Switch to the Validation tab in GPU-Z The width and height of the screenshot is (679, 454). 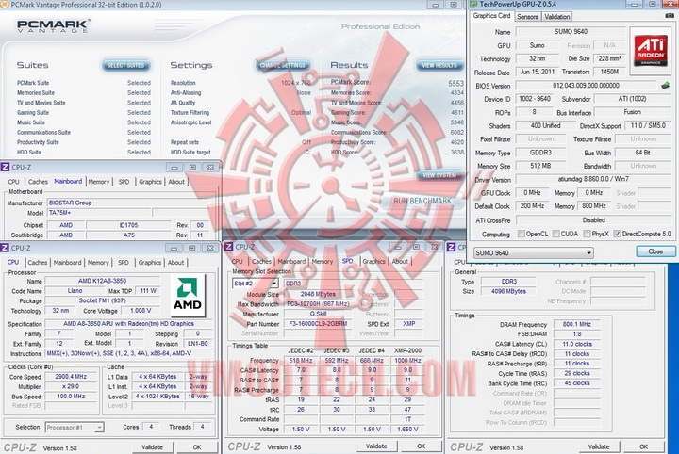(557, 17)
